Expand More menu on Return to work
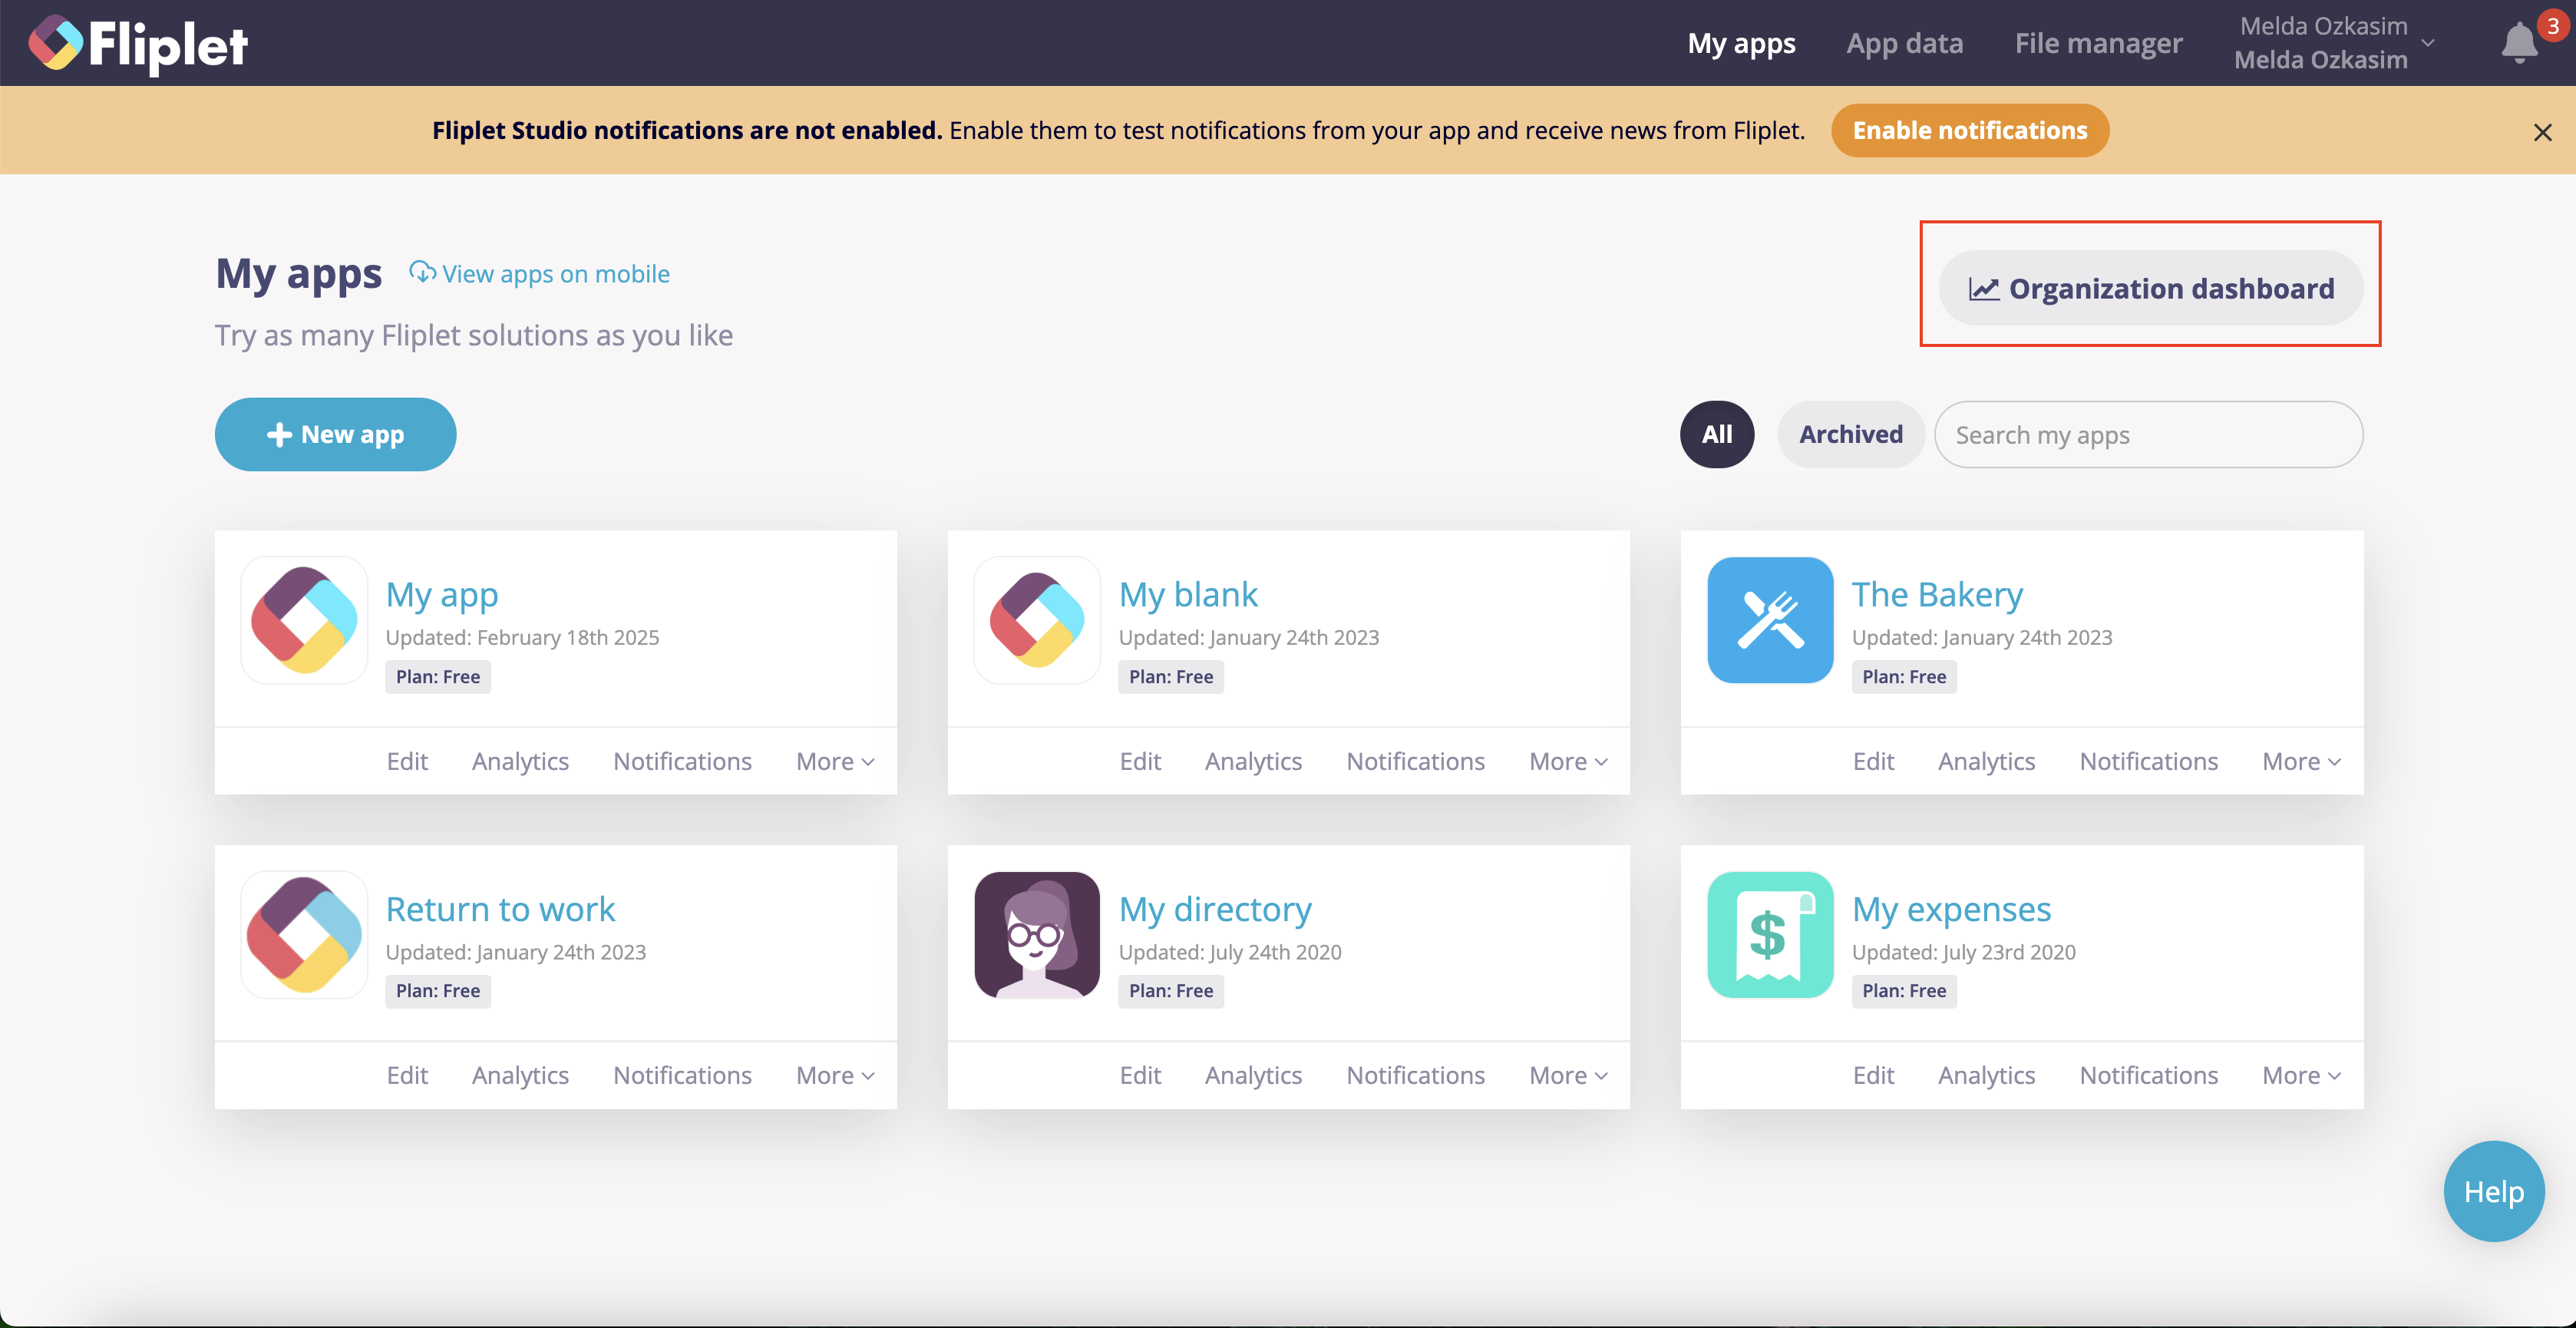This screenshot has width=2576, height=1328. [x=835, y=1075]
